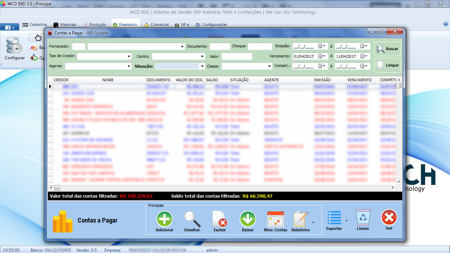
Task: Click the Exportar submenu arrow
Action: pyautogui.click(x=347, y=220)
